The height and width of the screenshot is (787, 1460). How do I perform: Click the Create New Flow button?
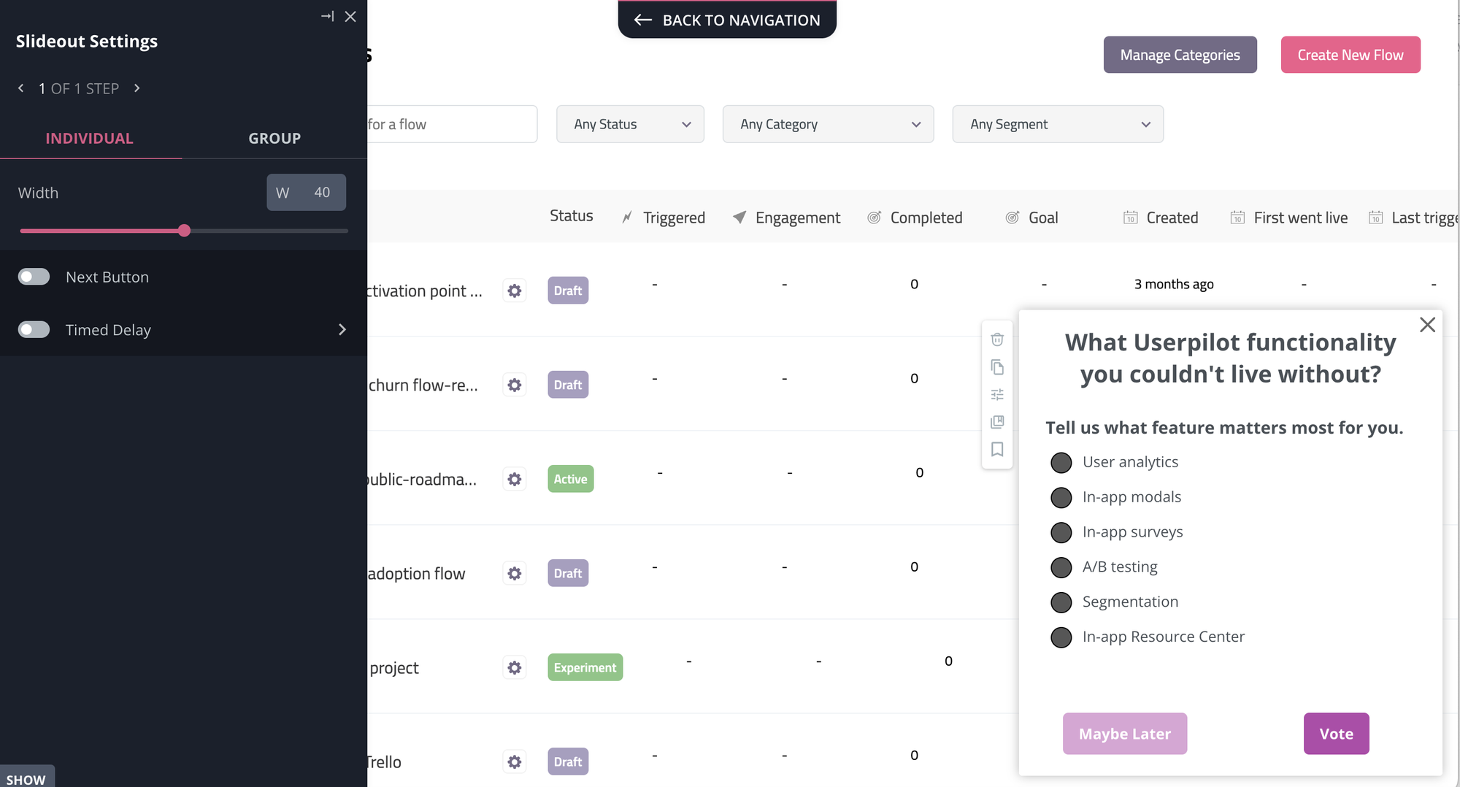coord(1350,54)
